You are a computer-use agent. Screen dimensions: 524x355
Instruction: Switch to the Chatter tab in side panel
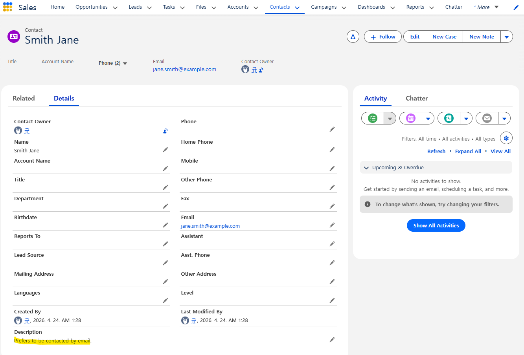pyautogui.click(x=416, y=98)
